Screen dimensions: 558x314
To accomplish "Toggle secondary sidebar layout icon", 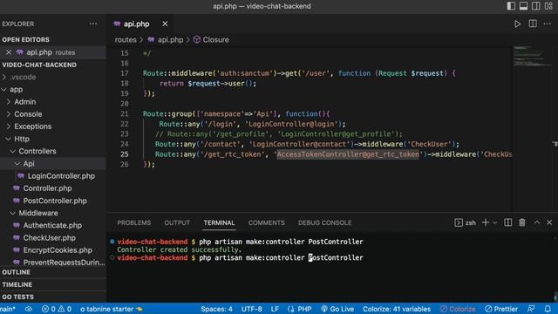I will click(535, 6).
